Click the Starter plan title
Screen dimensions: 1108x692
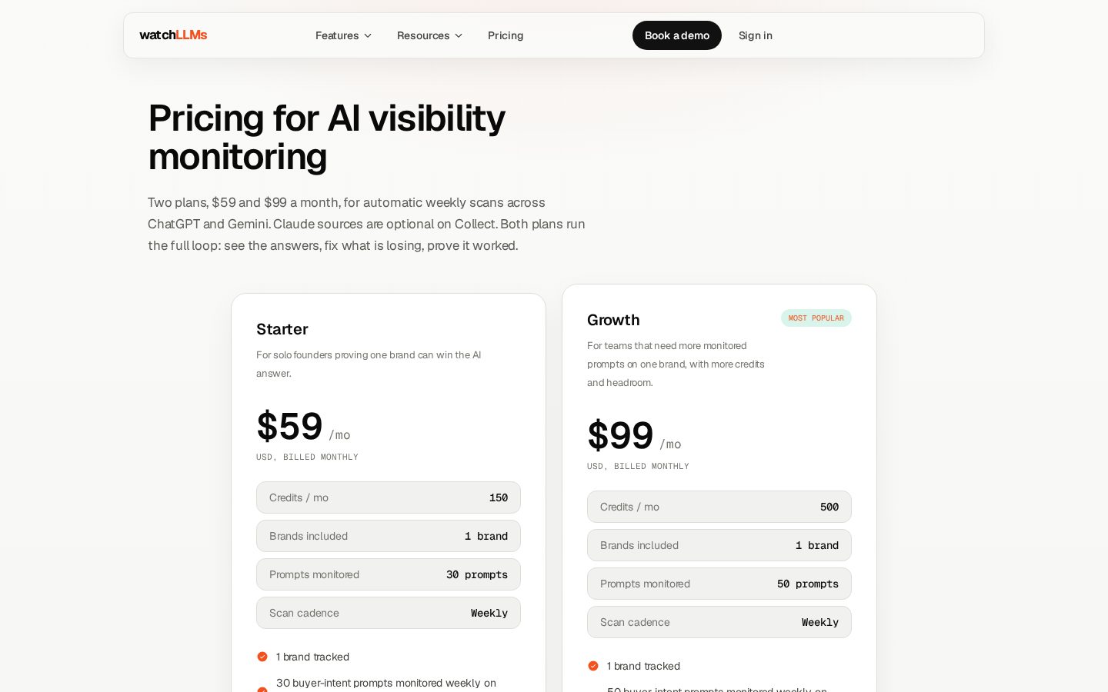[282, 329]
